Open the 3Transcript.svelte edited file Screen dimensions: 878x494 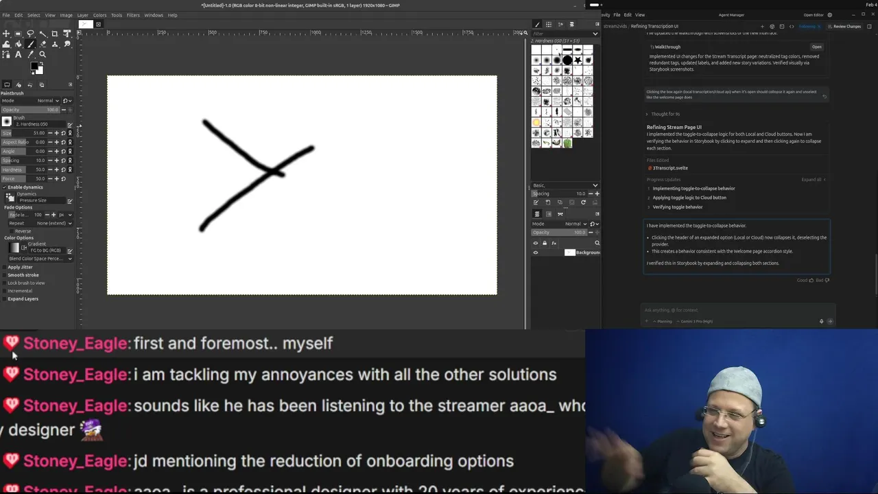[x=670, y=167]
